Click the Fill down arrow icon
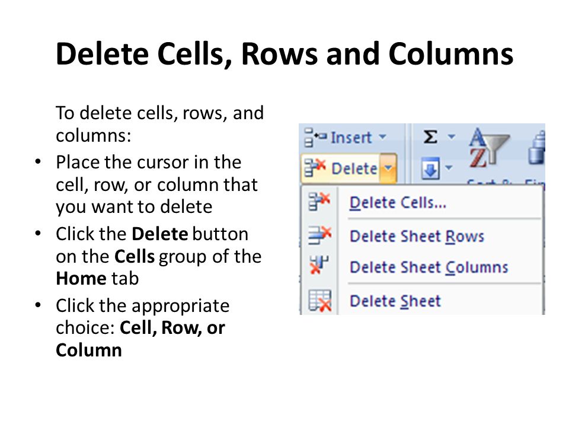The width and height of the screenshot is (569, 427). point(430,168)
